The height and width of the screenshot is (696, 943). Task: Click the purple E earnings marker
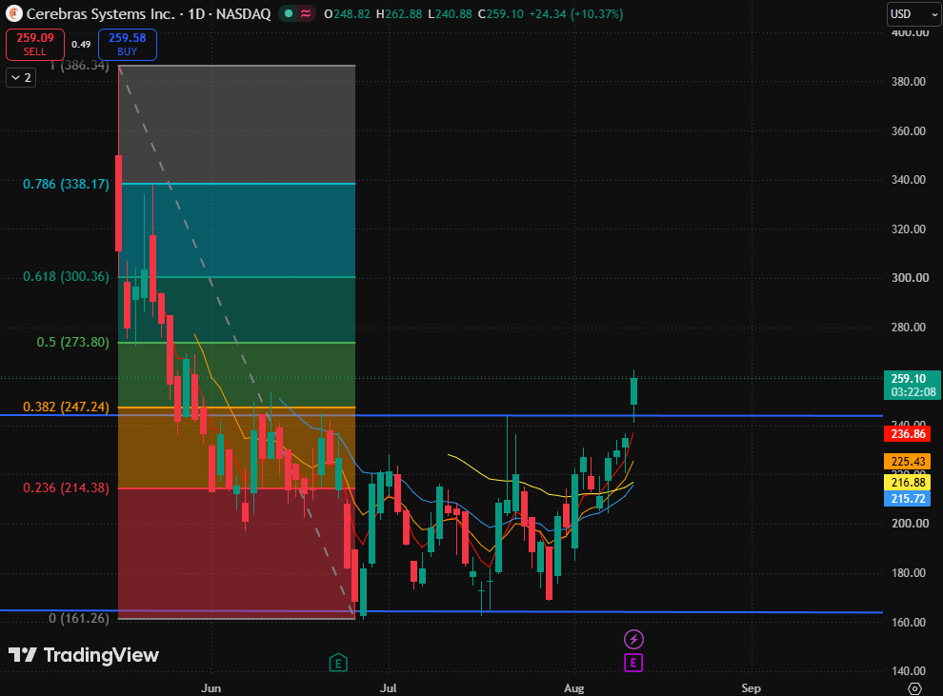(x=633, y=663)
